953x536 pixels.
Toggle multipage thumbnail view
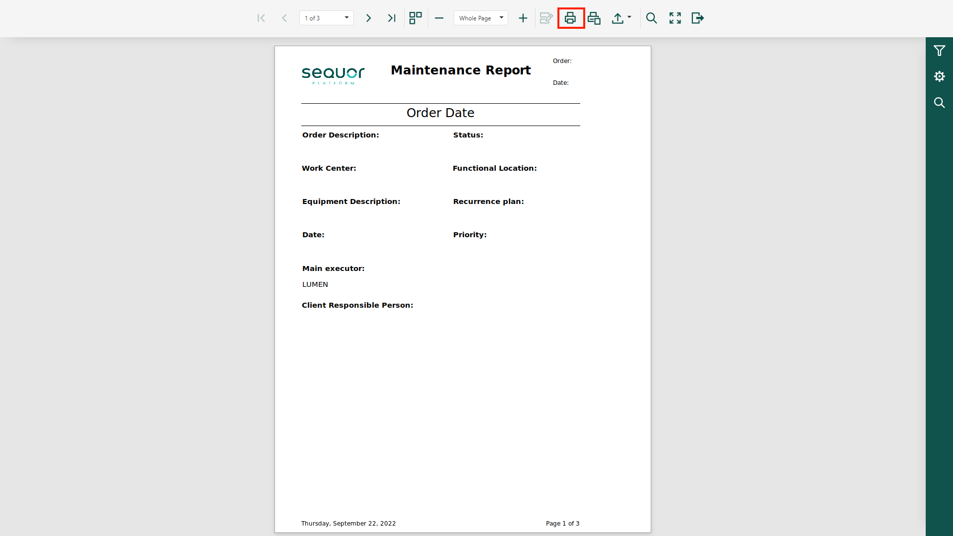tap(415, 18)
